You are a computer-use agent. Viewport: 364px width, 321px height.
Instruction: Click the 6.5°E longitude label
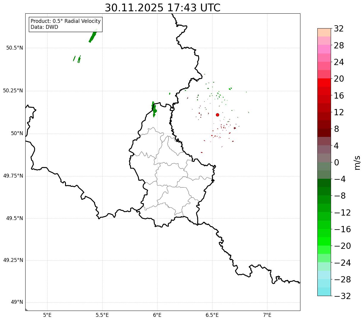click(212, 315)
